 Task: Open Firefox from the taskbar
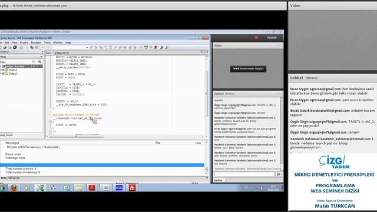14,188
